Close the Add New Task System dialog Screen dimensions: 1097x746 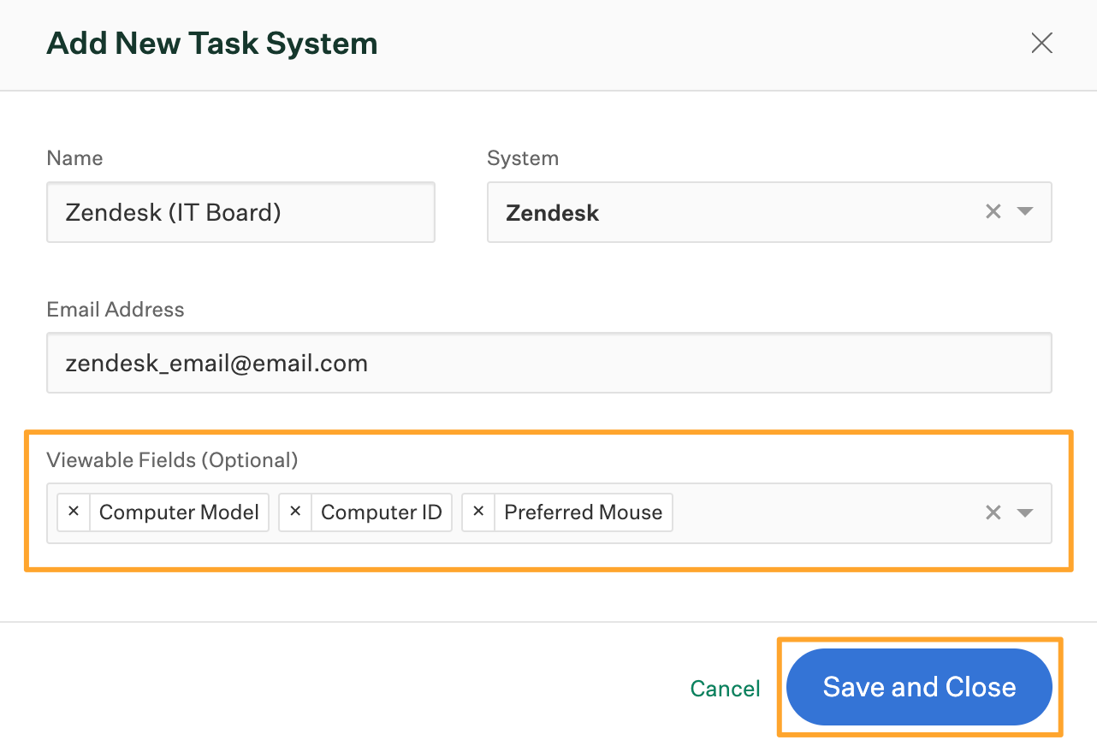[x=1041, y=43]
